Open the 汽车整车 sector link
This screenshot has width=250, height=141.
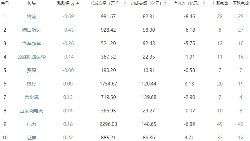(x=32, y=43)
